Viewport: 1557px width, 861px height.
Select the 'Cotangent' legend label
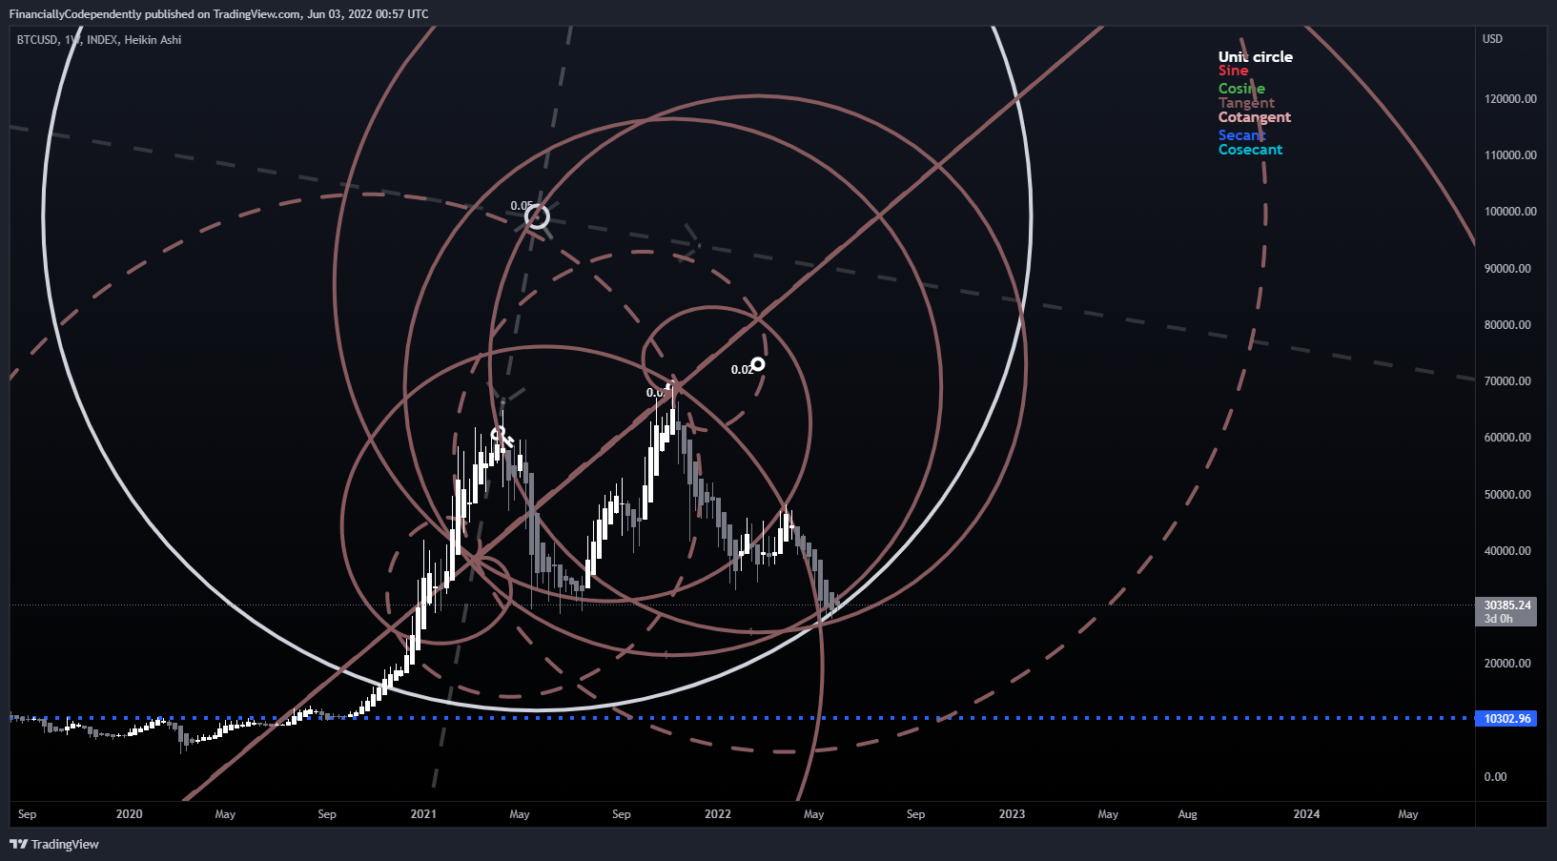(1254, 117)
